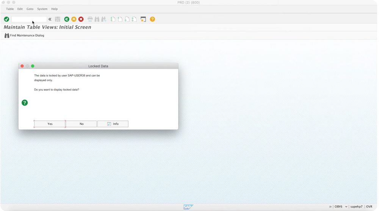Open the Table menu

tap(10, 9)
